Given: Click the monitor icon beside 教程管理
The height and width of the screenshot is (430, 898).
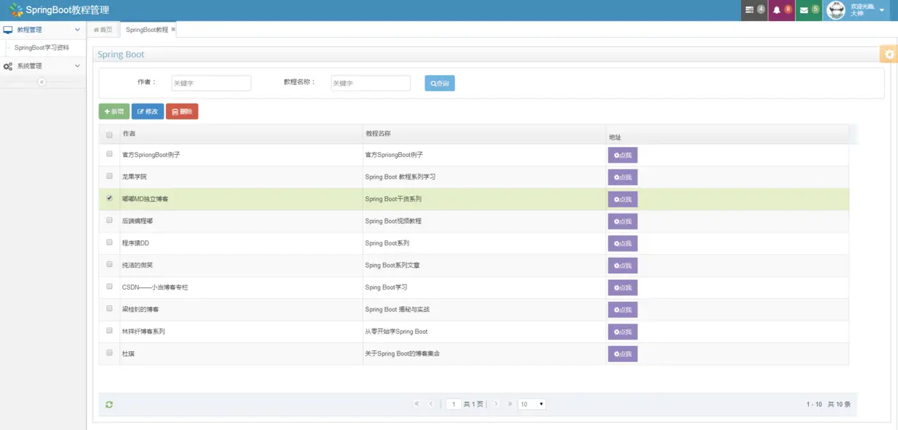Looking at the screenshot, I should [x=8, y=30].
